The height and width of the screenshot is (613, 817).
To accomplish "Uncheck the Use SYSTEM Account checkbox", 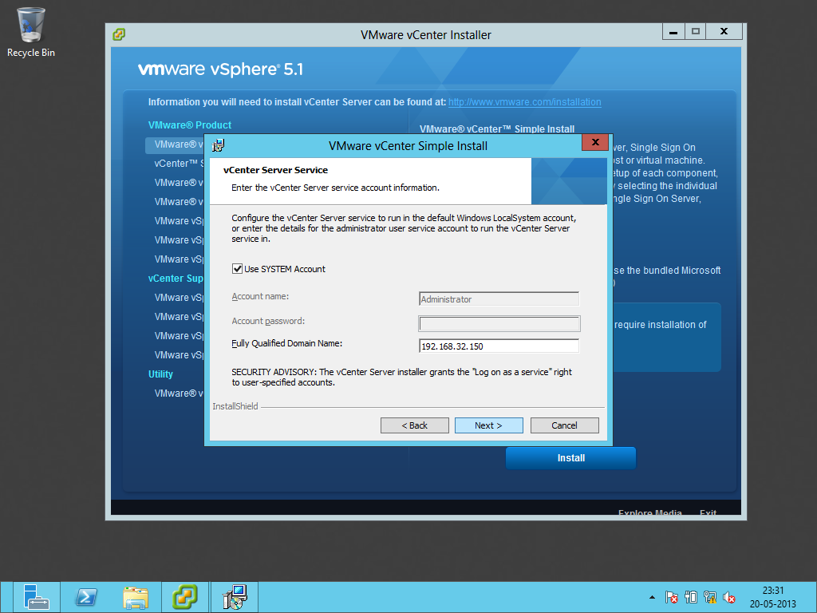I will tap(237, 269).
